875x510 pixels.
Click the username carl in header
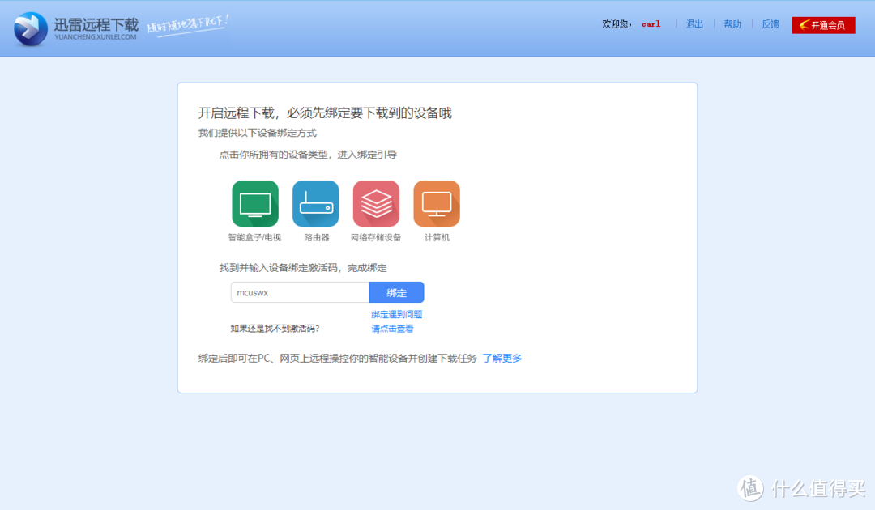(x=651, y=24)
